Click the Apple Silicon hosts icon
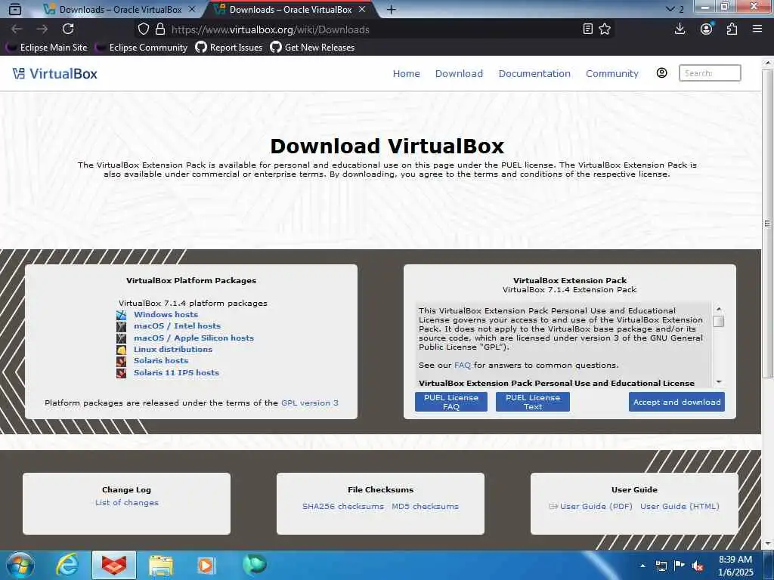The width and height of the screenshot is (774, 580). pos(122,338)
